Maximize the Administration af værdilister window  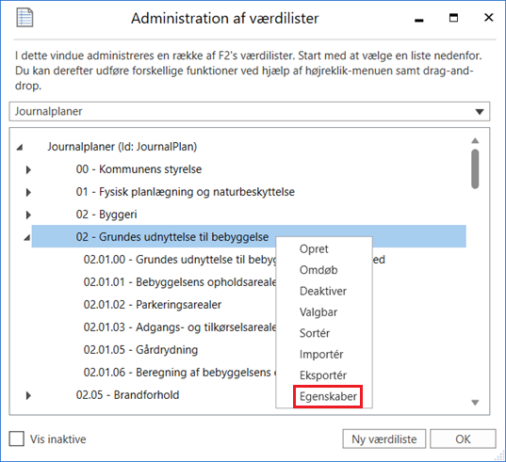pos(453,18)
